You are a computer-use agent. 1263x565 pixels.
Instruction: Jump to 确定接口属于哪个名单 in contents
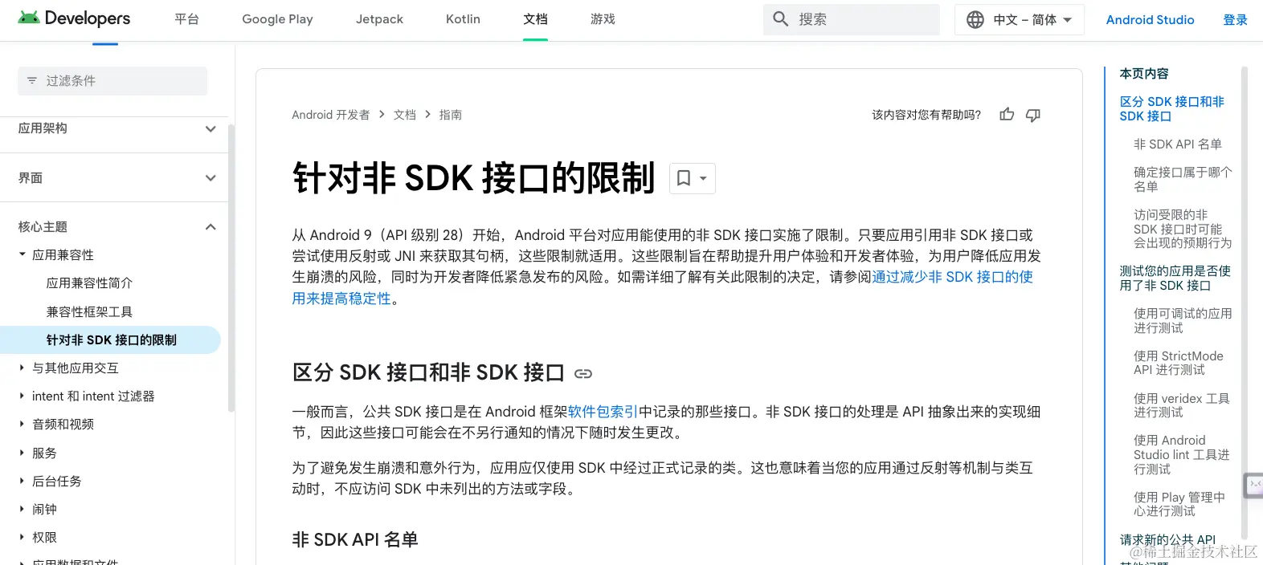coord(1182,180)
